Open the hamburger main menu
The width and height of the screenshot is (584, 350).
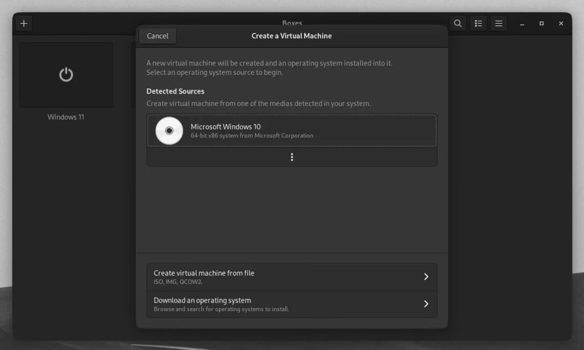click(498, 23)
